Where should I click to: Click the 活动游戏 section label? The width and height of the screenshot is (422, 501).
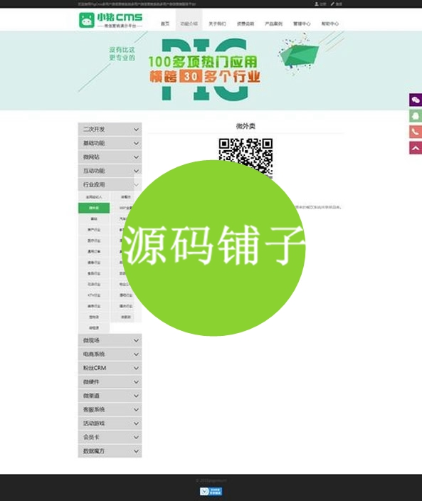[x=94, y=423]
